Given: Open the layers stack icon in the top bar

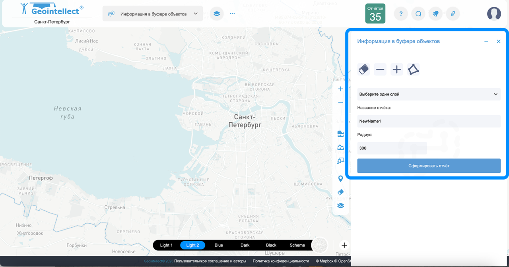Looking at the screenshot, I should click(x=216, y=14).
